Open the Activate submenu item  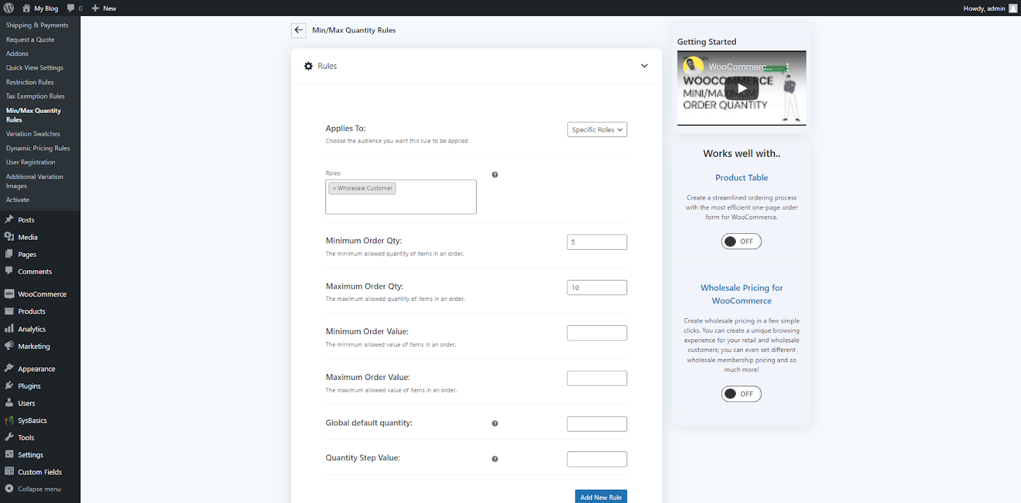18,200
